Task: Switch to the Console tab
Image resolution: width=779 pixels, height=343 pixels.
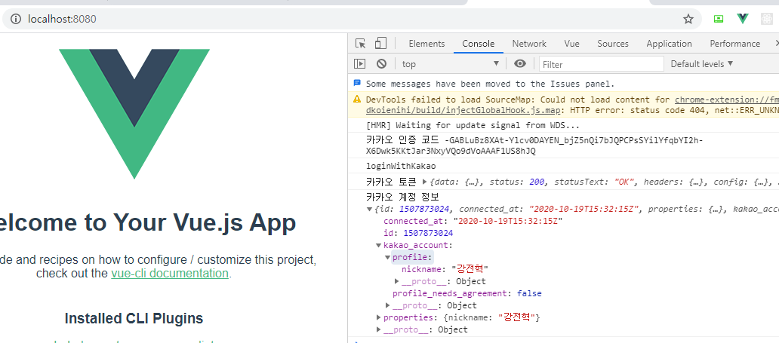Action: [479, 44]
